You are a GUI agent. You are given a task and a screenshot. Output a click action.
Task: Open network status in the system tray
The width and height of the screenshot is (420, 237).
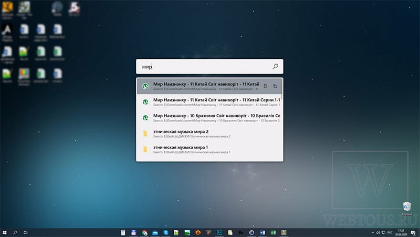[x=383, y=232]
